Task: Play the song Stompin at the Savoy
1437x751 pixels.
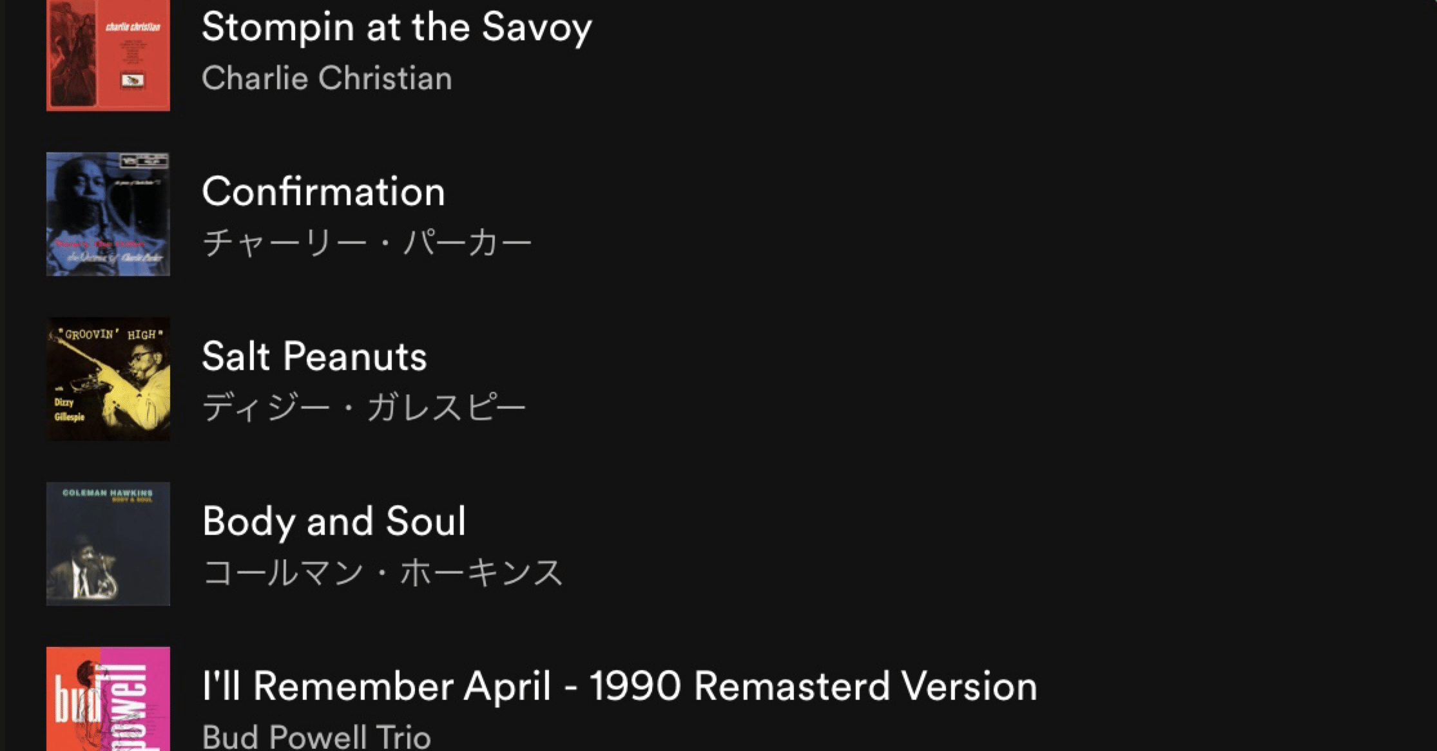Action: [396, 27]
